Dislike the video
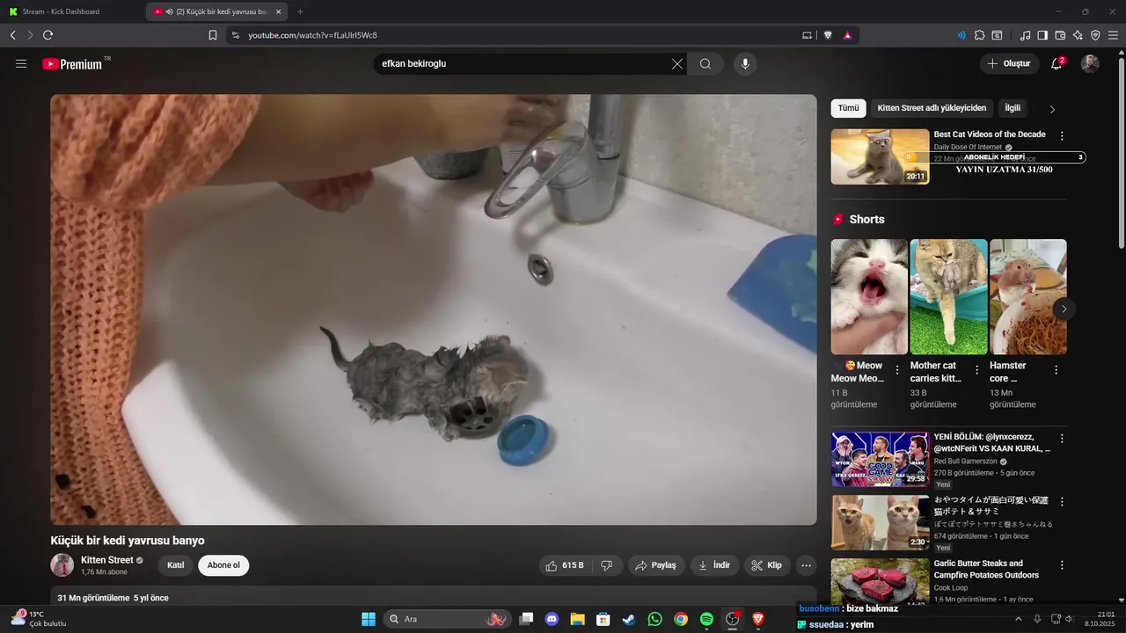The height and width of the screenshot is (633, 1126). [607, 565]
